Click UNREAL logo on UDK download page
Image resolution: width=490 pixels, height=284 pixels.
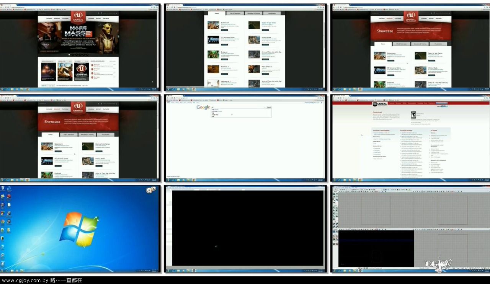coord(380,104)
